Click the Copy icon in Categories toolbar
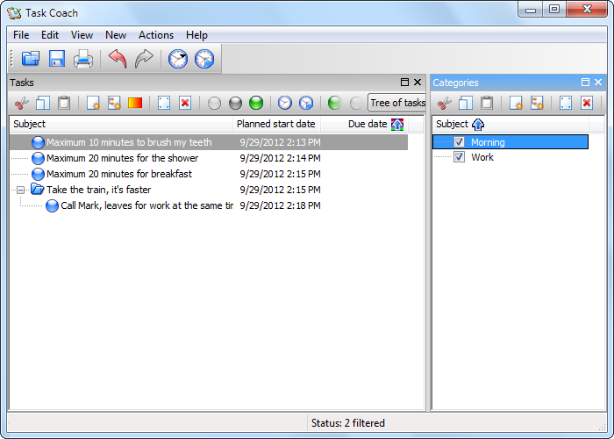Screen dimensions: 614x439 [466, 103]
